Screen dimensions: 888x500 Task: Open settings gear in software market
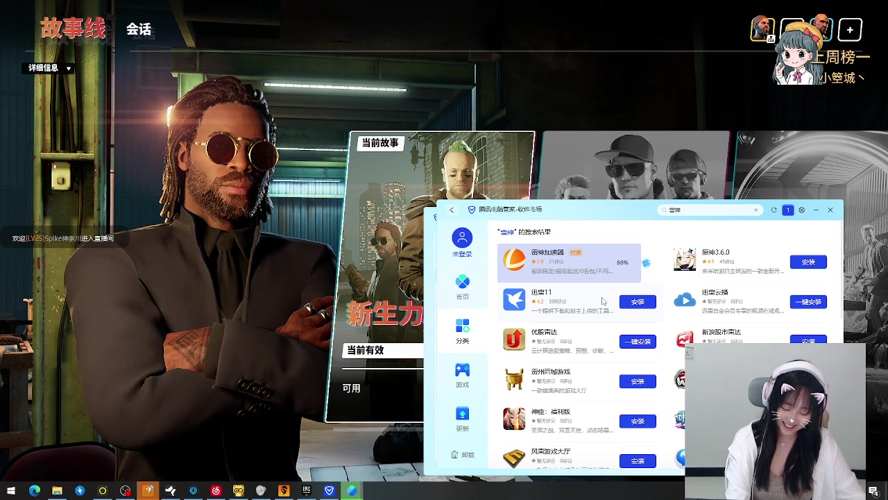point(801,210)
